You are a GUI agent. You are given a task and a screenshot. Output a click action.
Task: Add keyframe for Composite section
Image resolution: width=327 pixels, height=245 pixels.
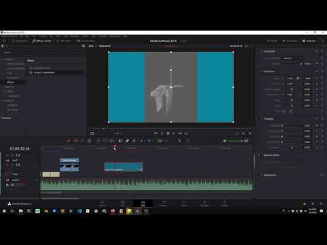point(317,52)
